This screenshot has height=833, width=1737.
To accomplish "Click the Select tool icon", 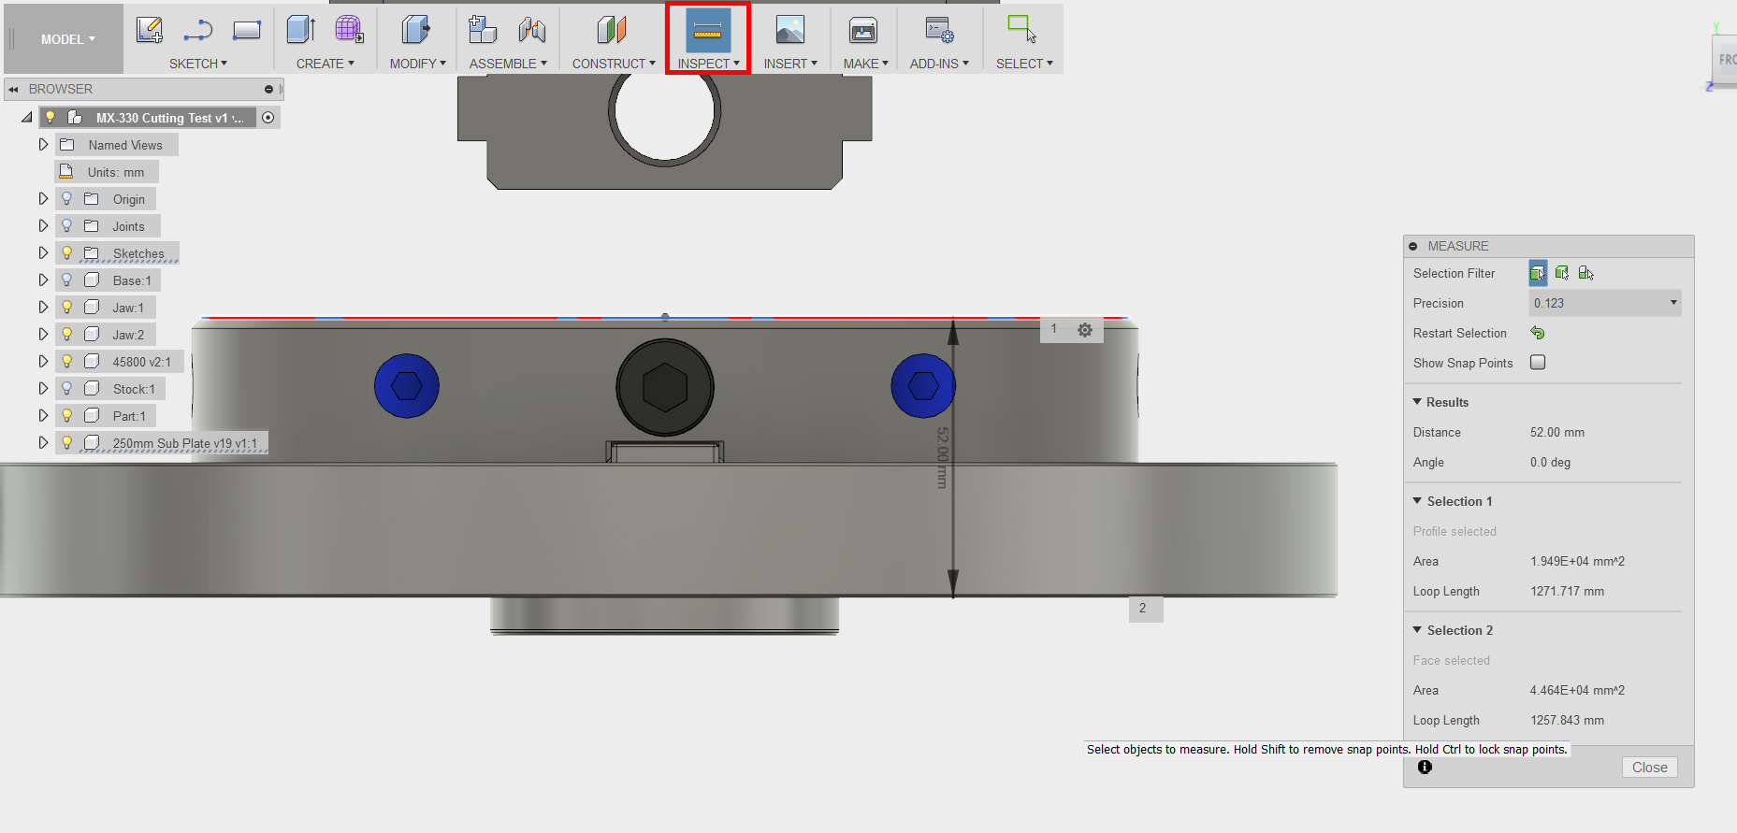I will tap(1022, 29).
